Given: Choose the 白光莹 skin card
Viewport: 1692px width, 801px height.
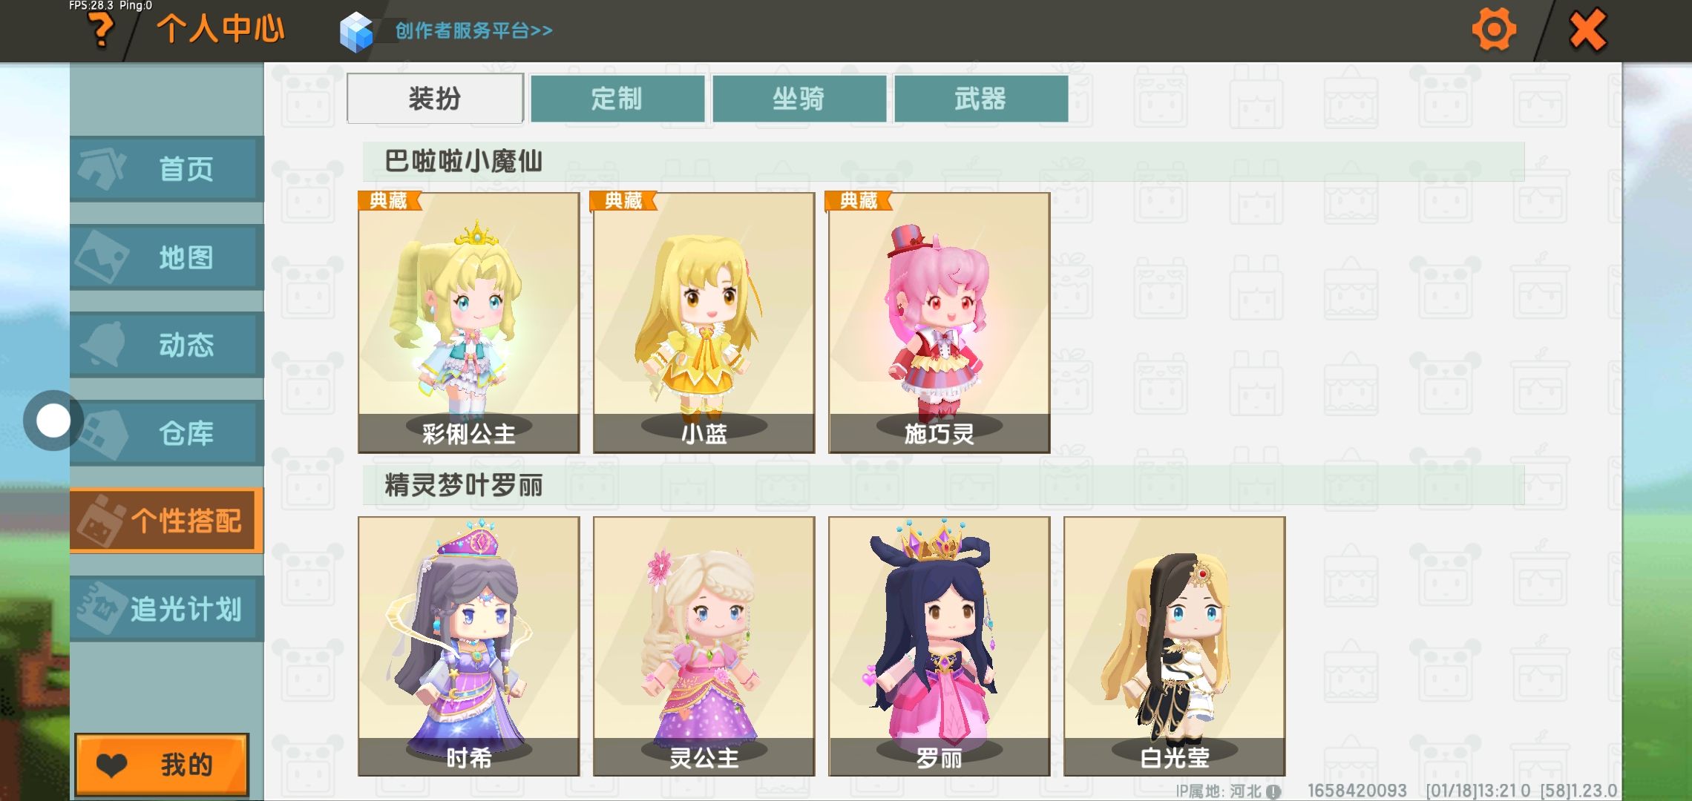Looking at the screenshot, I should point(1174,646).
